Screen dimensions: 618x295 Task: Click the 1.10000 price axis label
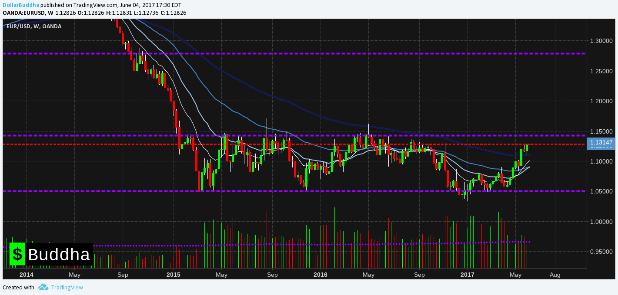601,161
